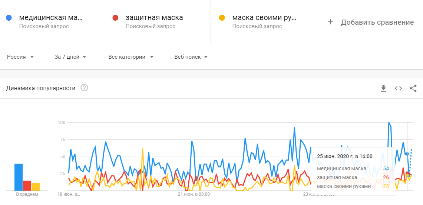
Task: Click the blue dot for медицинская маска
Action: tap(9, 18)
